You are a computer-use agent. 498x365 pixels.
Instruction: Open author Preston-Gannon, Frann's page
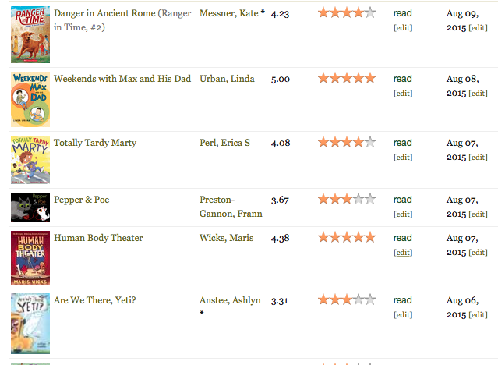[231, 207]
